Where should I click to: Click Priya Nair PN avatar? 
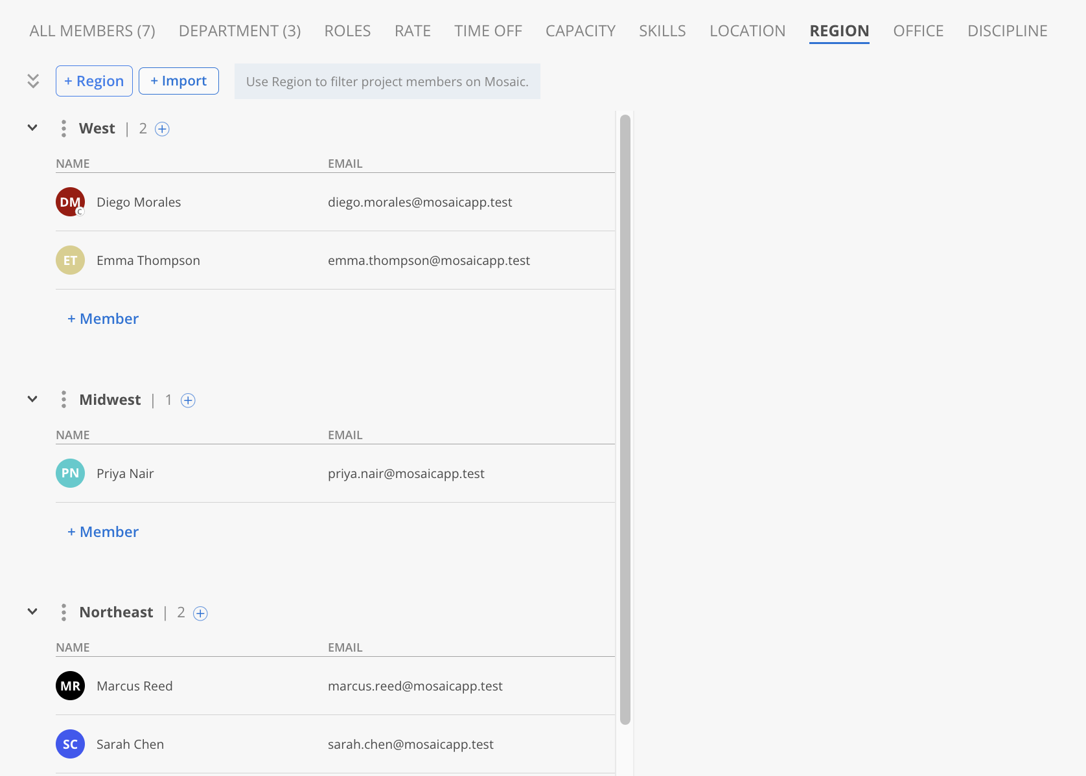(70, 474)
